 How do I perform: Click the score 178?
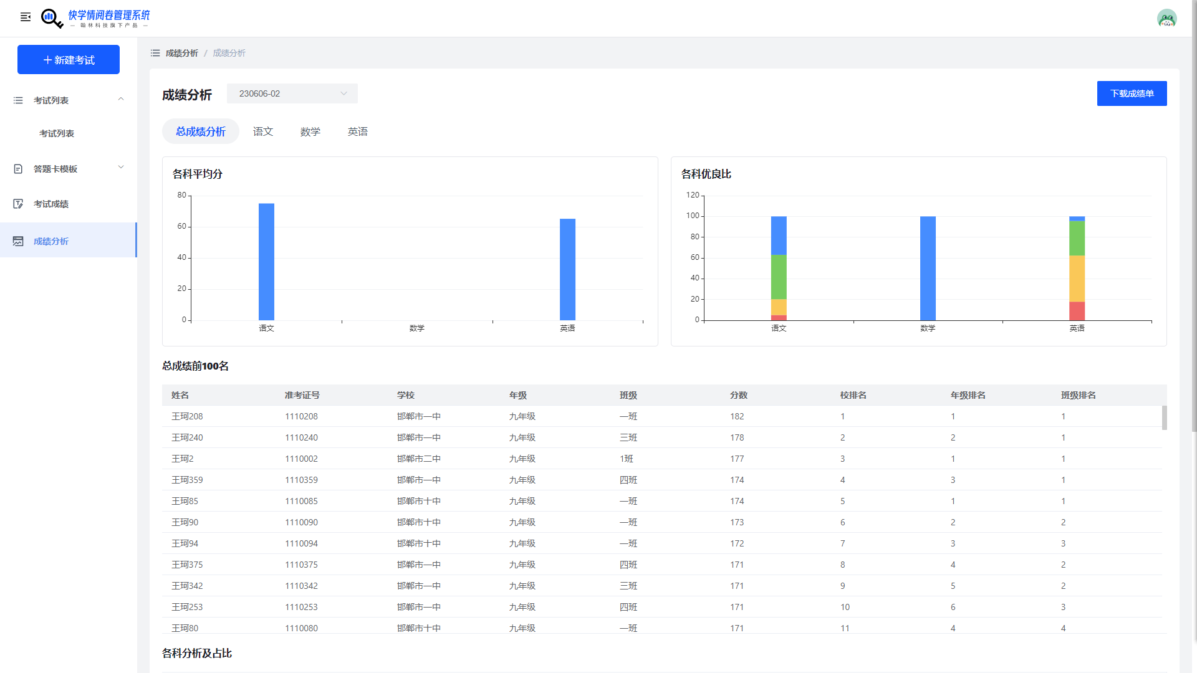pos(737,437)
